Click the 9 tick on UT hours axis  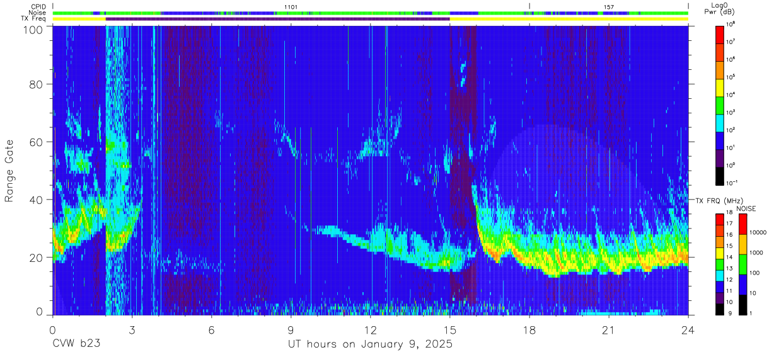tap(291, 330)
